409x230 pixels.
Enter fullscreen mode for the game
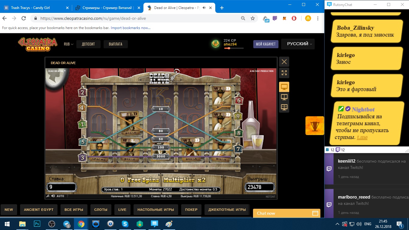point(284,72)
